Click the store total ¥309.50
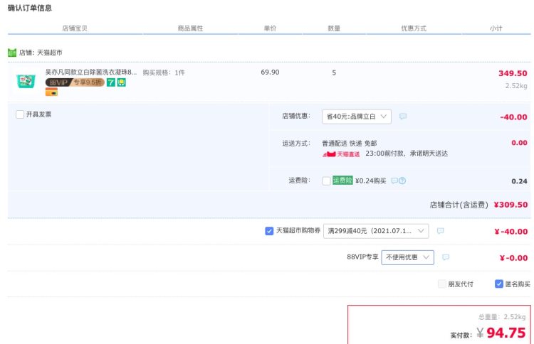 [511, 205]
